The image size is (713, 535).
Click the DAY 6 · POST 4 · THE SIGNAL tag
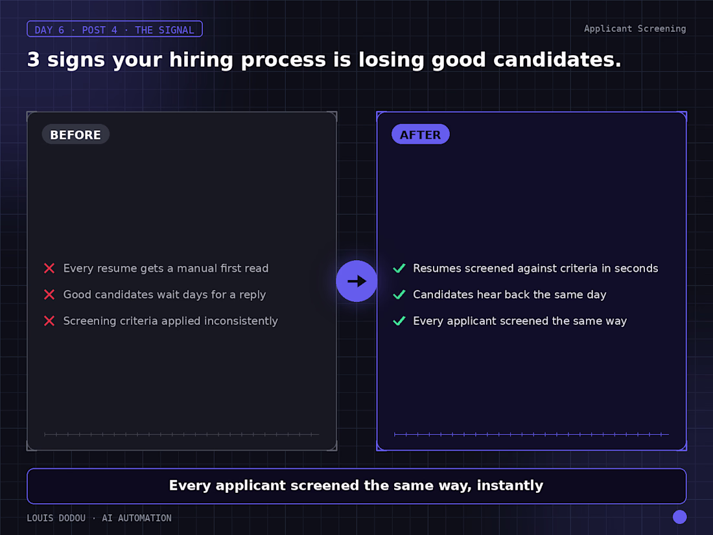click(x=115, y=29)
